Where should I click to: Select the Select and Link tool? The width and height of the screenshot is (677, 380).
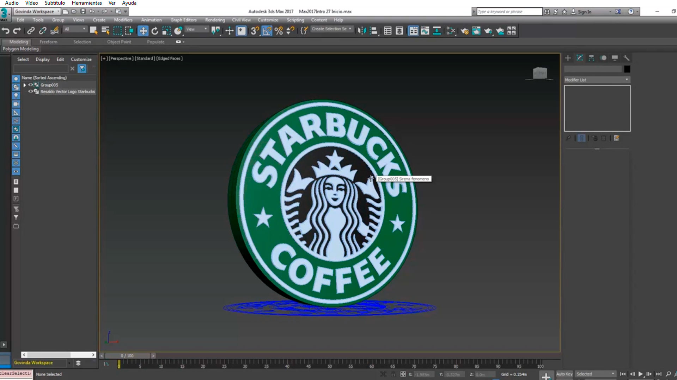[31, 31]
